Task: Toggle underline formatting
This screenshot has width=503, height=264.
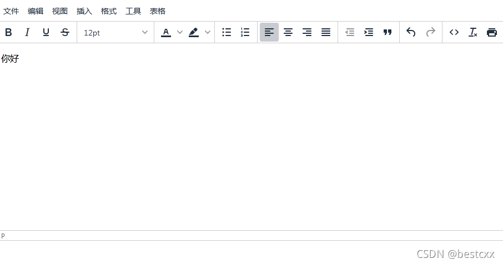Action: tap(46, 32)
